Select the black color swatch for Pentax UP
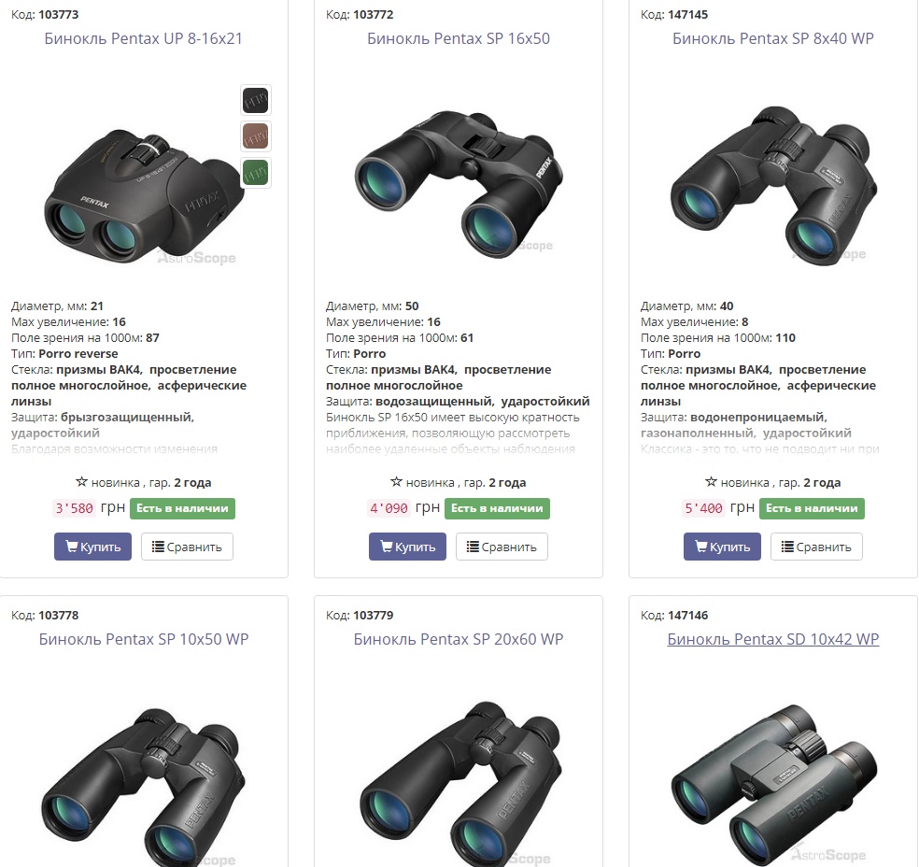Viewport: 919px width, 867px height. tap(256, 100)
